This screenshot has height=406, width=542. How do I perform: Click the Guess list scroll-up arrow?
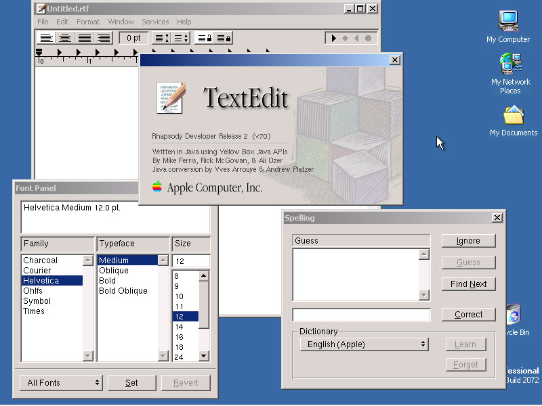[x=424, y=254]
